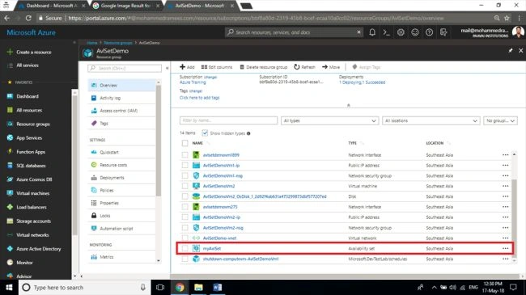526x295 pixels.
Task: Click the All resources grid icon
Action: tap(10, 110)
